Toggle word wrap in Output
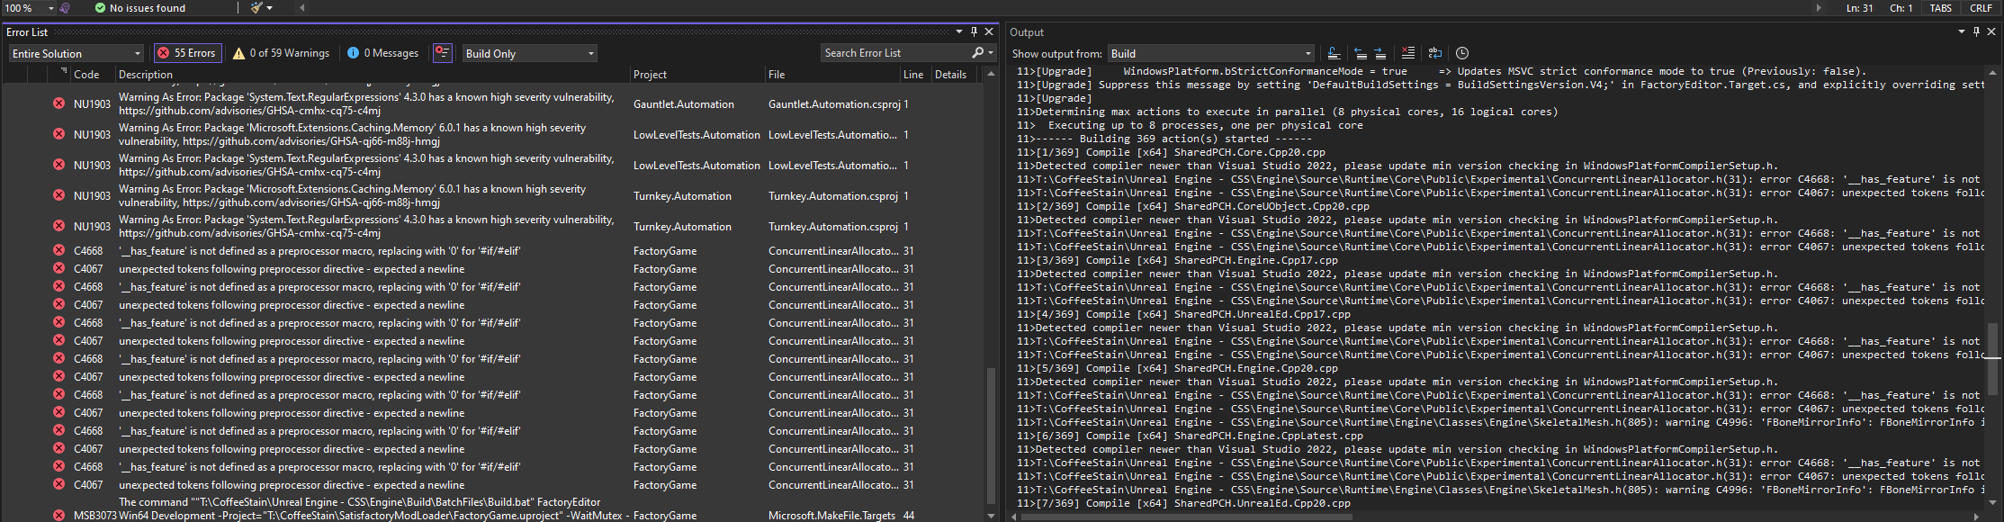This screenshot has height=522, width=2004. point(1435,53)
